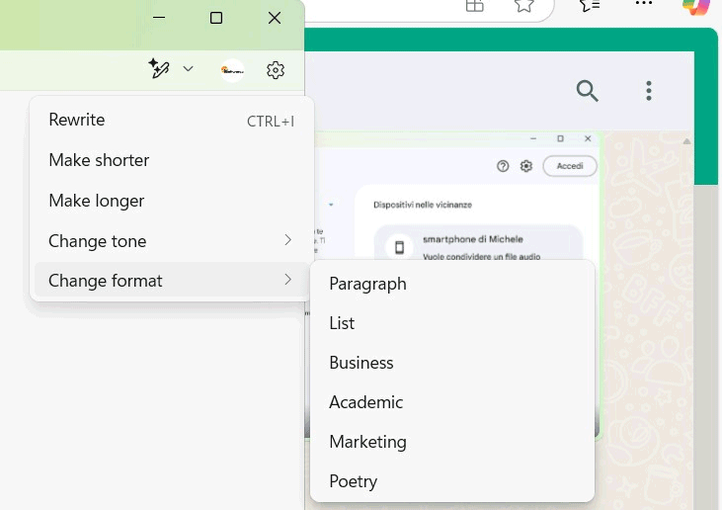
Task: Click the scrollbar up arrow in chat
Action: coord(686,141)
